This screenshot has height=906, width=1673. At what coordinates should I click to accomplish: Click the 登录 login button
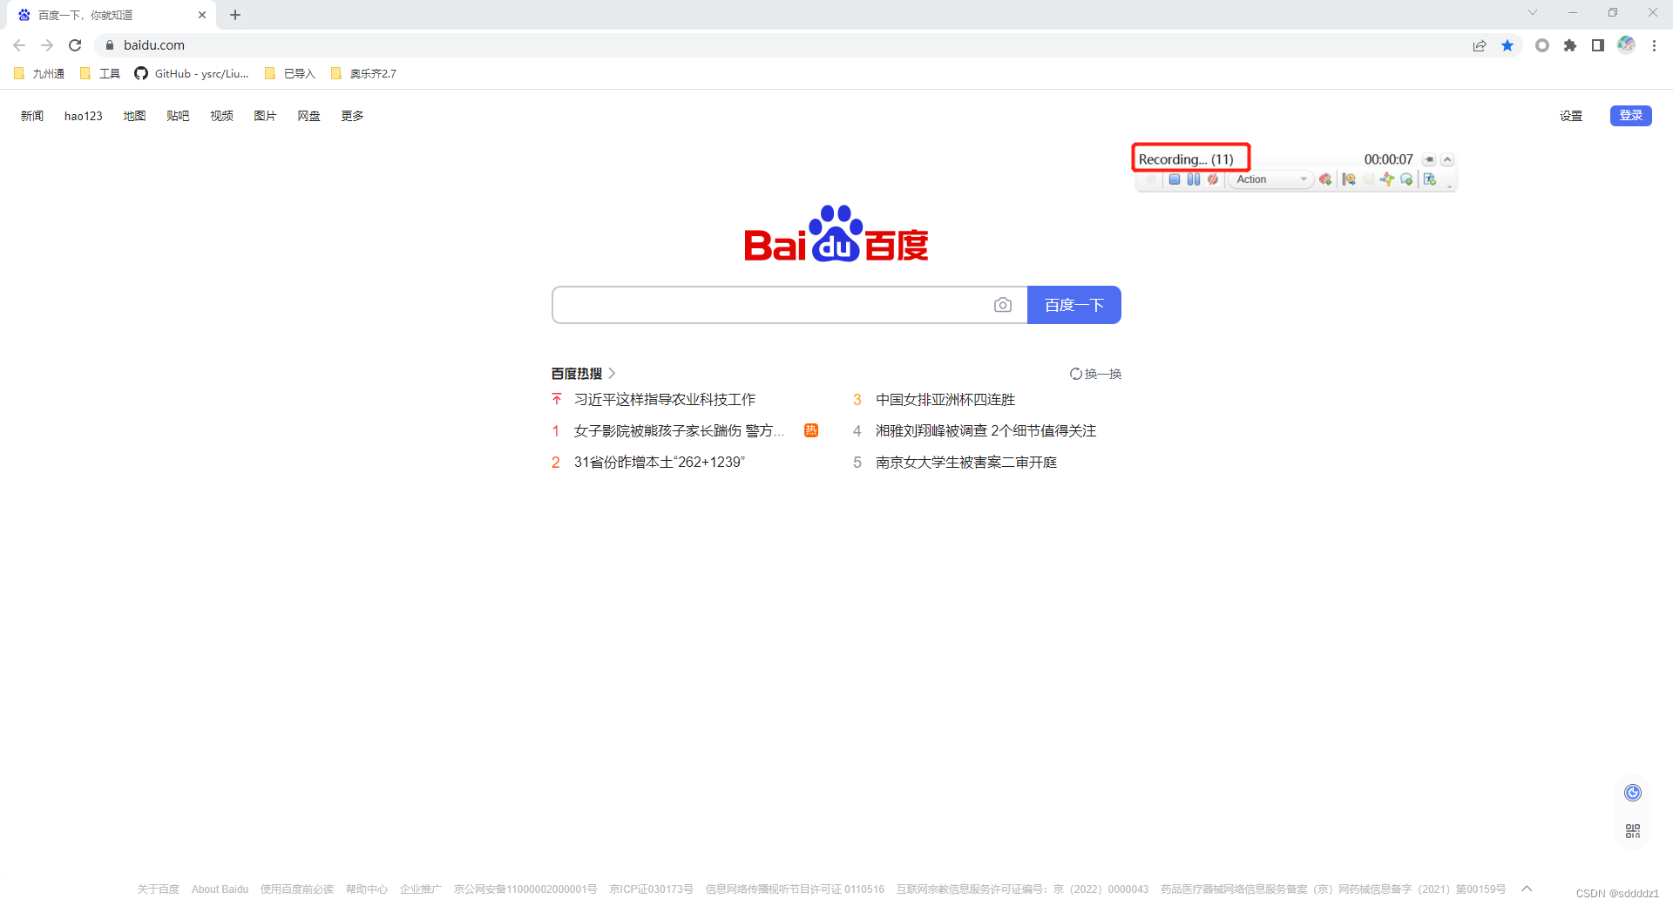point(1631,115)
